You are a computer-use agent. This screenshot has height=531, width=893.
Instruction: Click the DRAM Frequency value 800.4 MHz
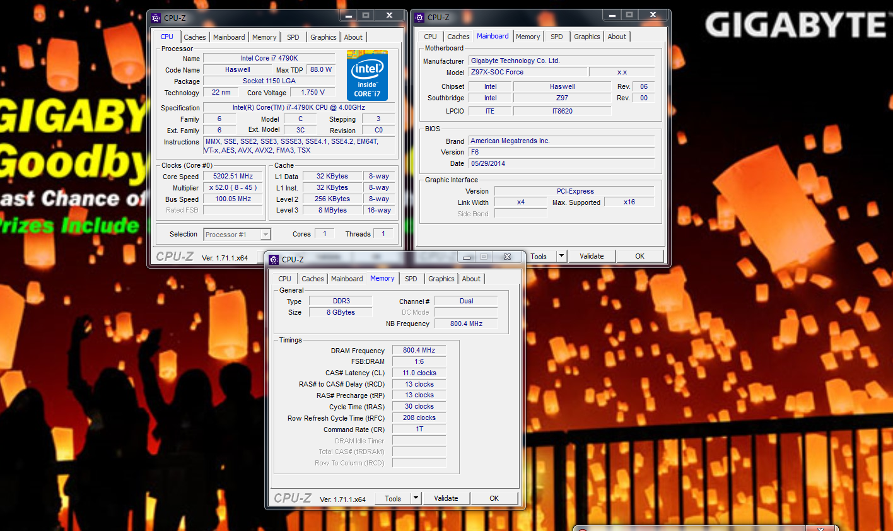coord(419,350)
